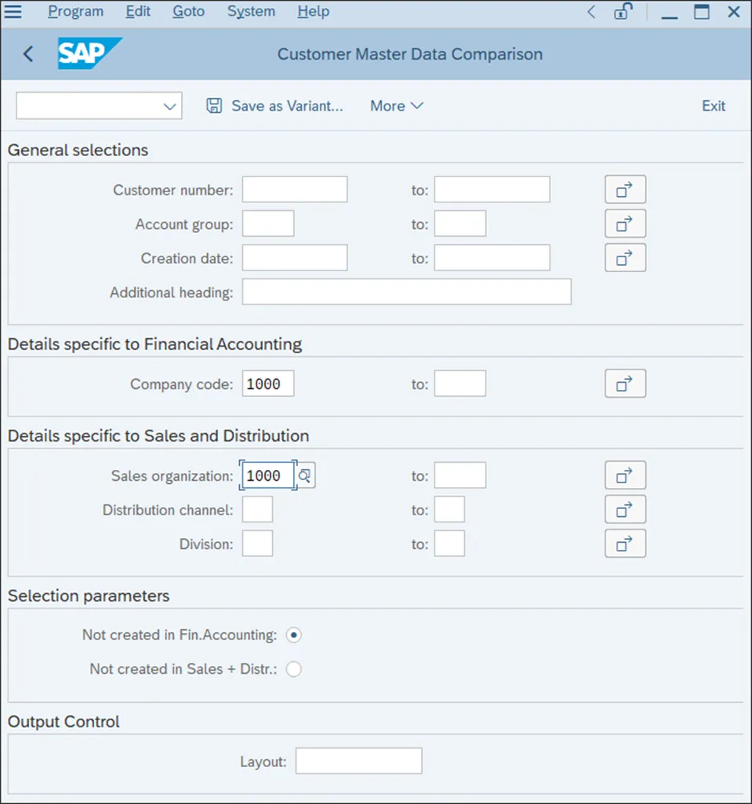This screenshot has height=804, width=752.
Task: Click the Additional heading input field
Action: (406, 292)
